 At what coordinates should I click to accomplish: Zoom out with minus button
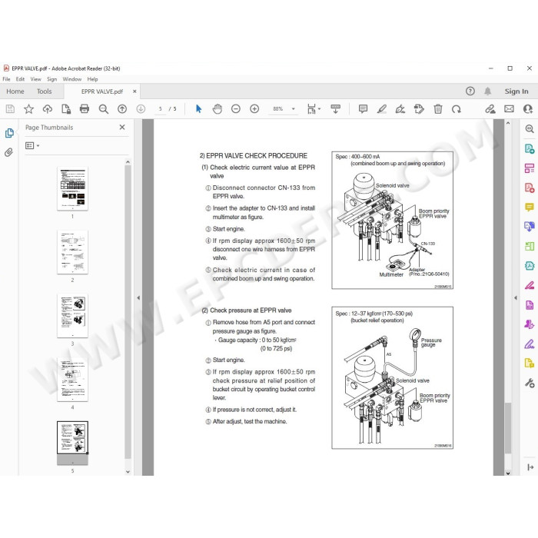(x=236, y=109)
